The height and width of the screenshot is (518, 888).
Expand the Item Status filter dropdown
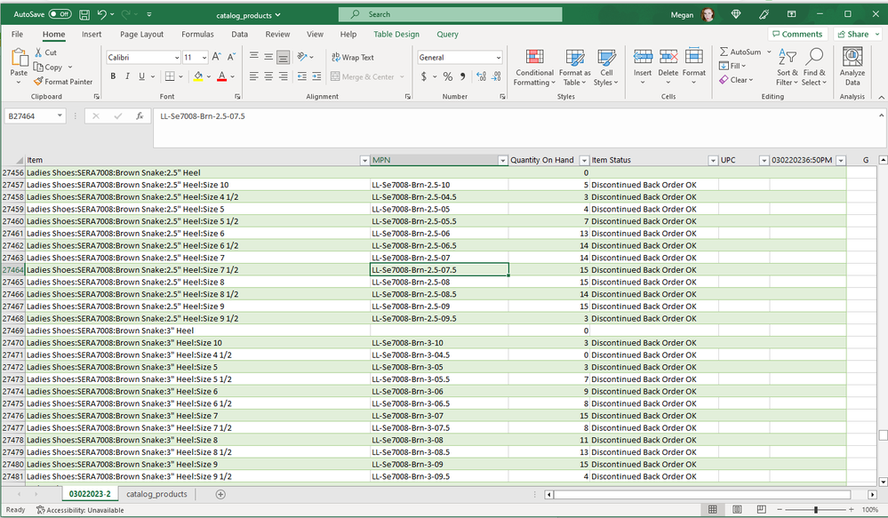click(x=712, y=161)
